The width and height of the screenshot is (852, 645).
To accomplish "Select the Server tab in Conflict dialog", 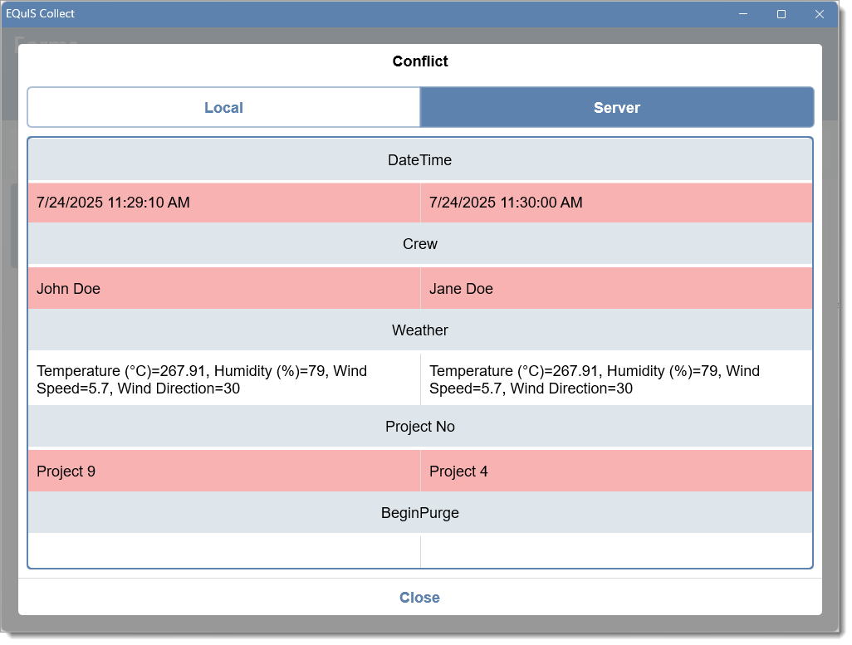I will (617, 108).
